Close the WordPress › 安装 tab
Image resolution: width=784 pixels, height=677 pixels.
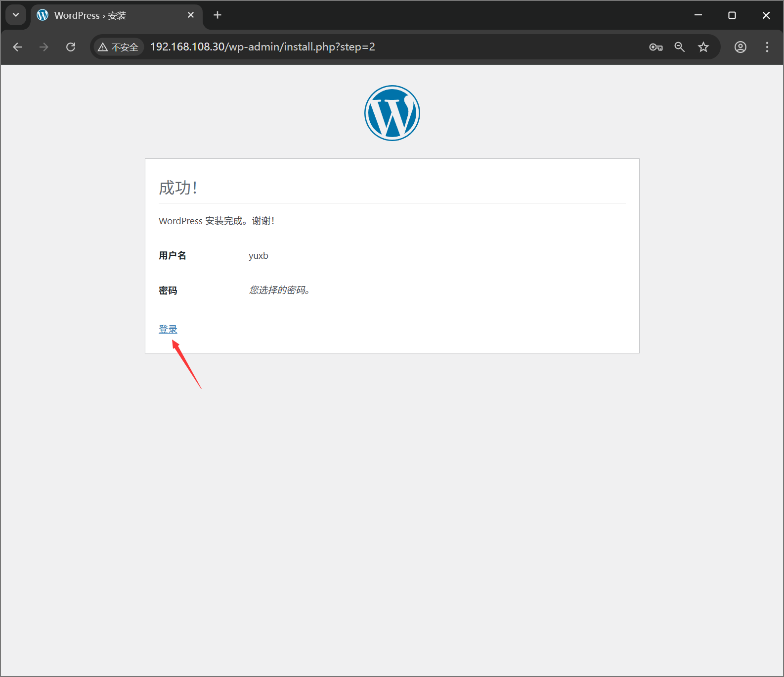[191, 15]
